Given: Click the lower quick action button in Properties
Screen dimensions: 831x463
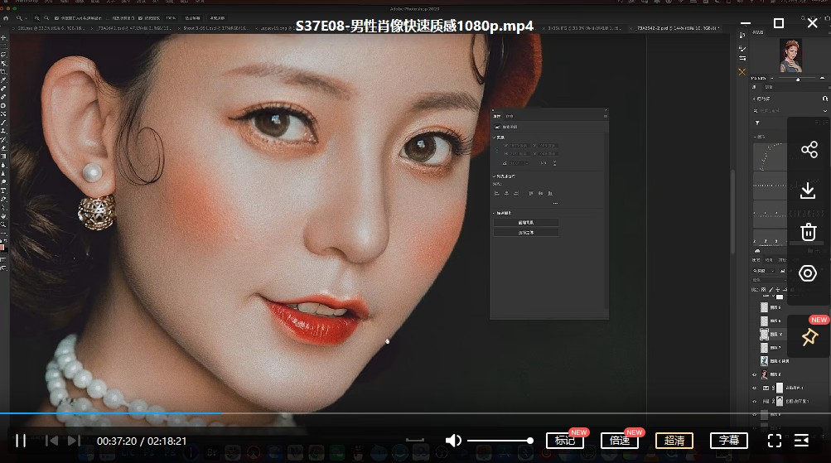Looking at the screenshot, I should (526, 233).
